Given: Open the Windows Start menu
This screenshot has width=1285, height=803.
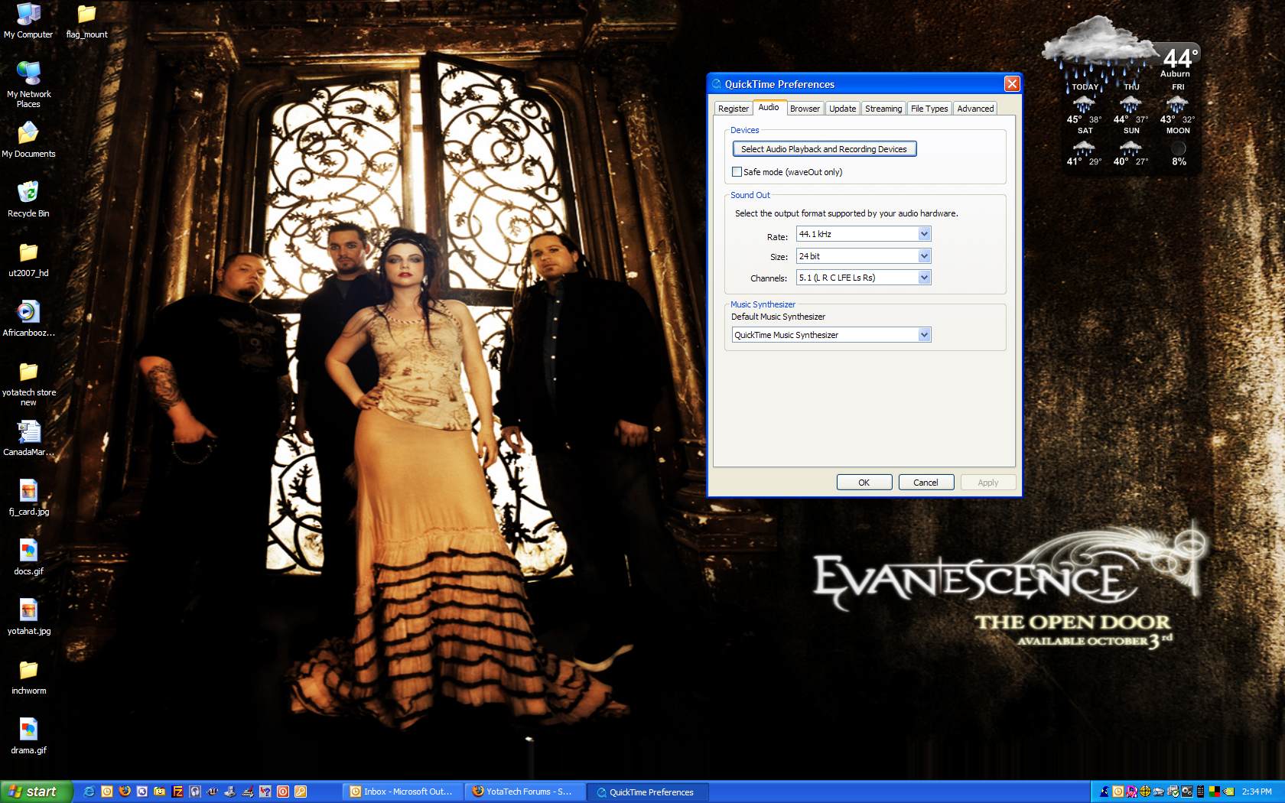Looking at the screenshot, I should [x=37, y=792].
